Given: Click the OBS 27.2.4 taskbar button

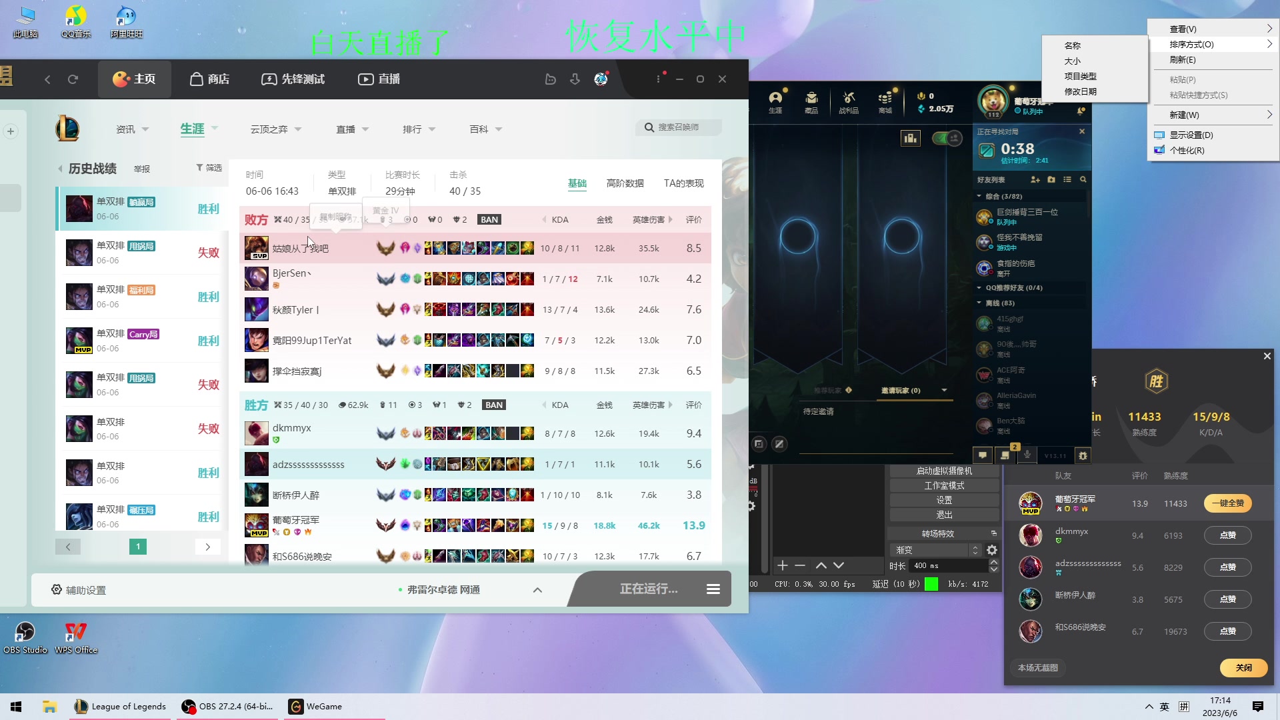Looking at the screenshot, I should [x=228, y=706].
